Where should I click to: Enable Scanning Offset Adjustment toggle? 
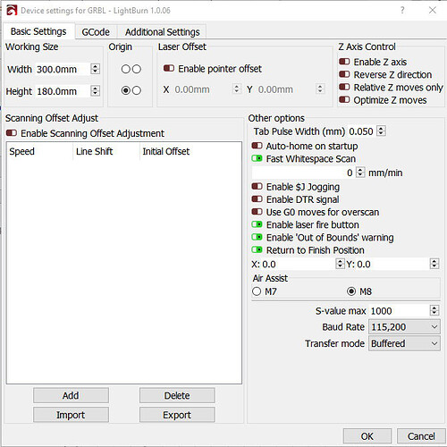tap(12, 133)
